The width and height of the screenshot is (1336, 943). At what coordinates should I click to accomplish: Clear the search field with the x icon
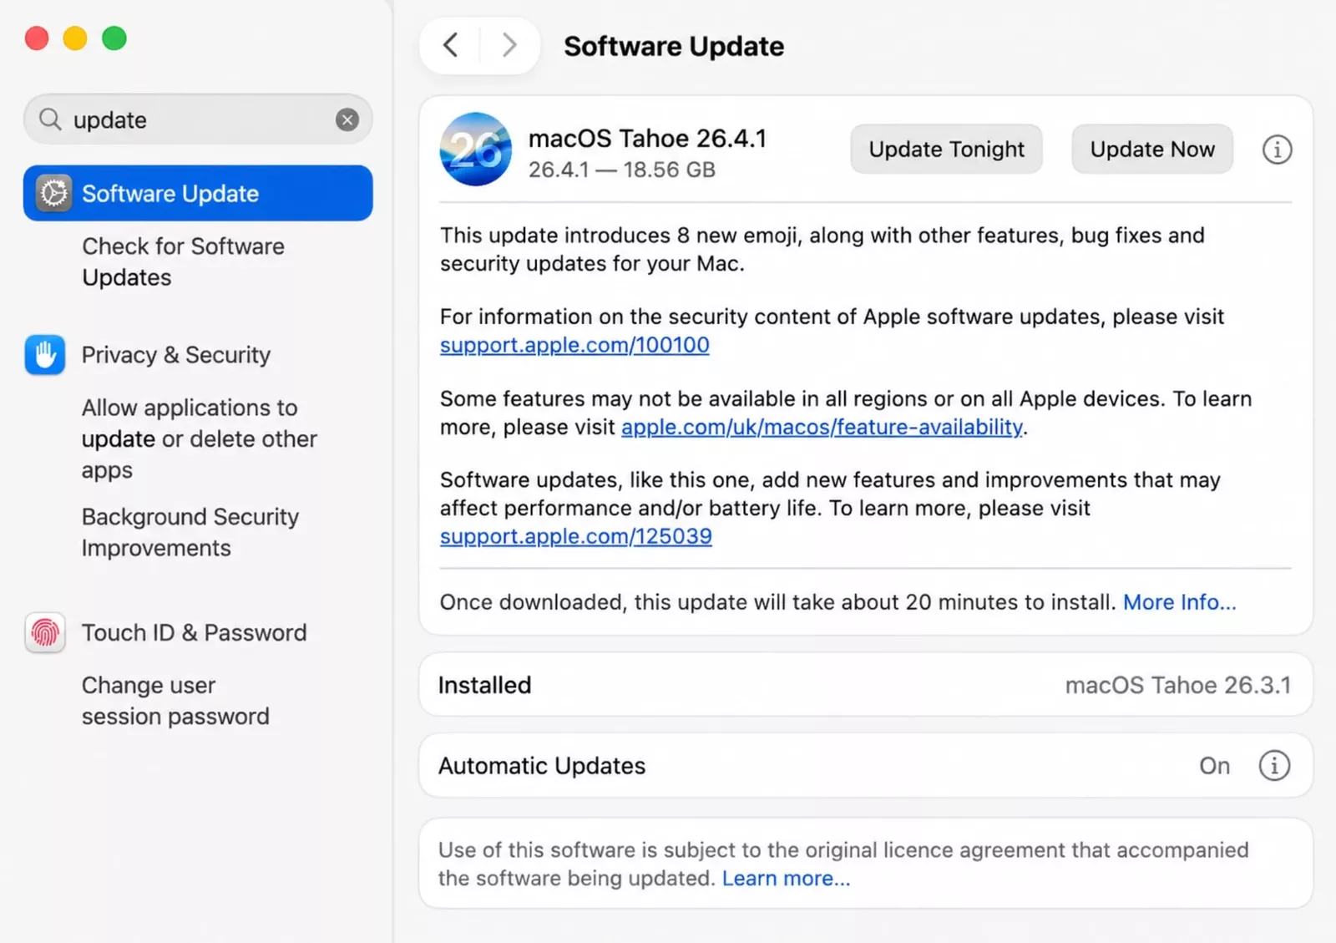click(x=347, y=119)
